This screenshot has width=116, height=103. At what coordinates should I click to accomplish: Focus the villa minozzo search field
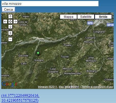50,4
